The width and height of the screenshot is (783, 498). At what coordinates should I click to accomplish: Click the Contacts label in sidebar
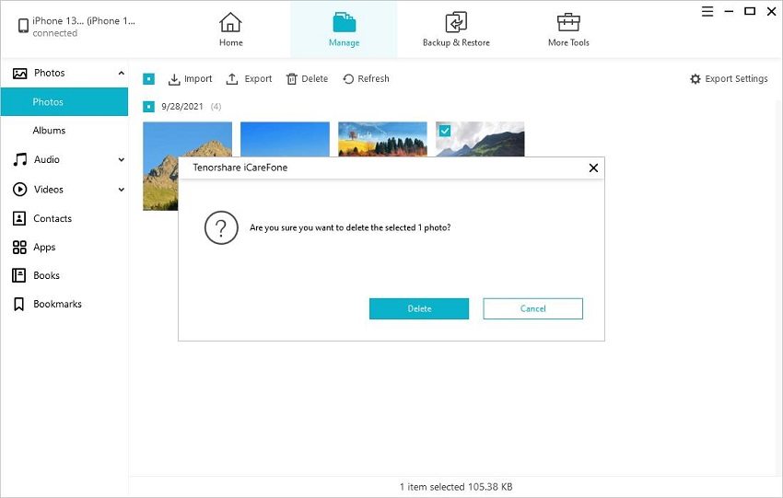[53, 218]
